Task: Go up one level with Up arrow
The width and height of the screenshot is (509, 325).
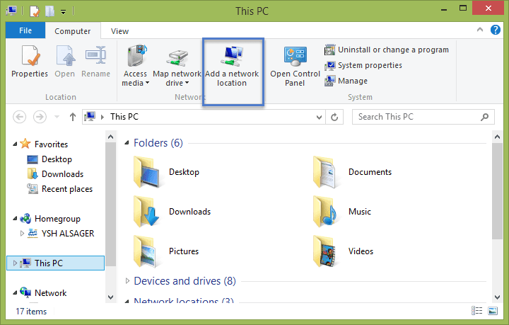Action: coord(73,117)
